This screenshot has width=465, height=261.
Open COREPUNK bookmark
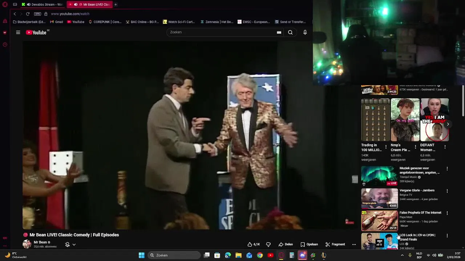click(x=105, y=22)
